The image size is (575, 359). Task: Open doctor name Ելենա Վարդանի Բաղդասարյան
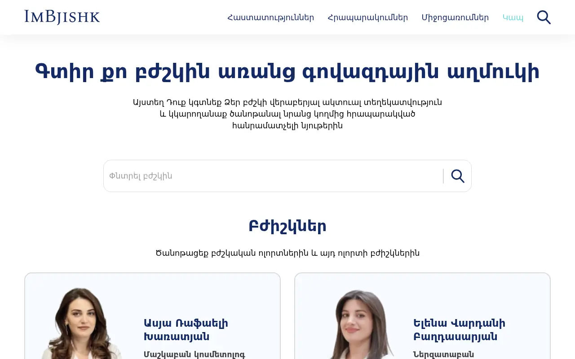coord(459,330)
